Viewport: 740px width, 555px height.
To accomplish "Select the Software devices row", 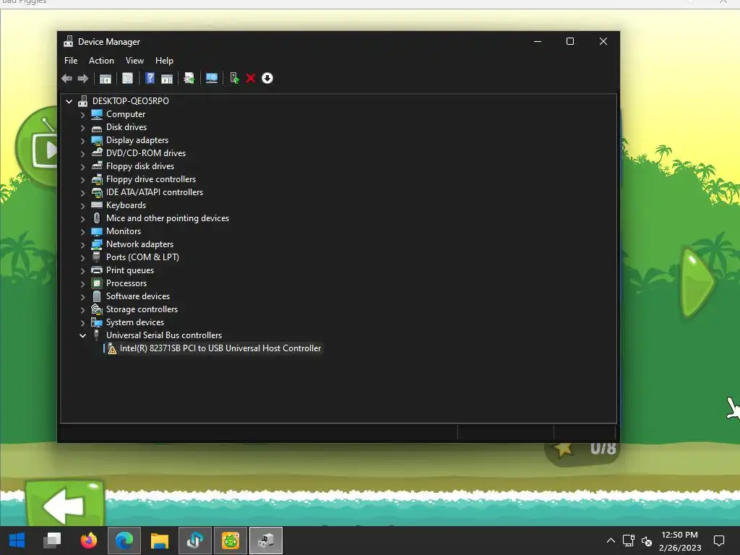I will pyautogui.click(x=138, y=296).
